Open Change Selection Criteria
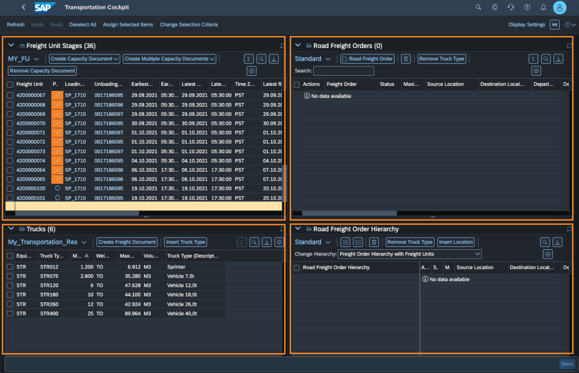The height and width of the screenshot is (373, 579). 189,25
